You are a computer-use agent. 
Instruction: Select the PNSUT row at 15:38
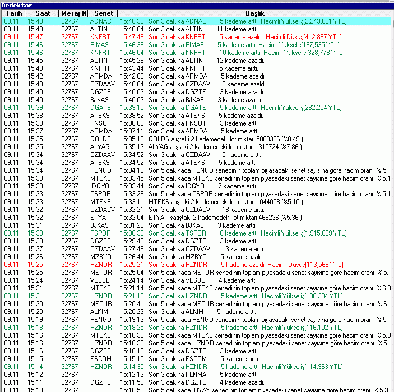(196, 123)
